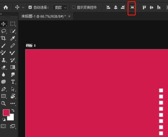Click the distribute vertically icon
The image size is (168, 137).
pos(132,8)
